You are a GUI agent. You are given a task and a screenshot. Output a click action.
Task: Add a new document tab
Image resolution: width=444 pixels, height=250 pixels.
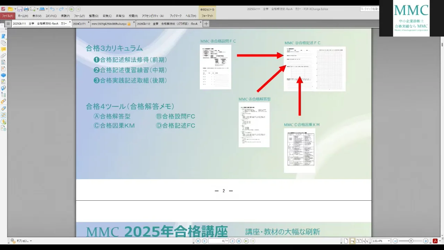click(206, 24)
